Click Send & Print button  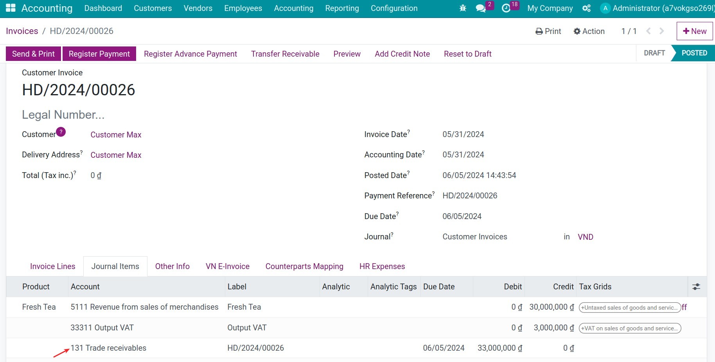tap(33, 54)
